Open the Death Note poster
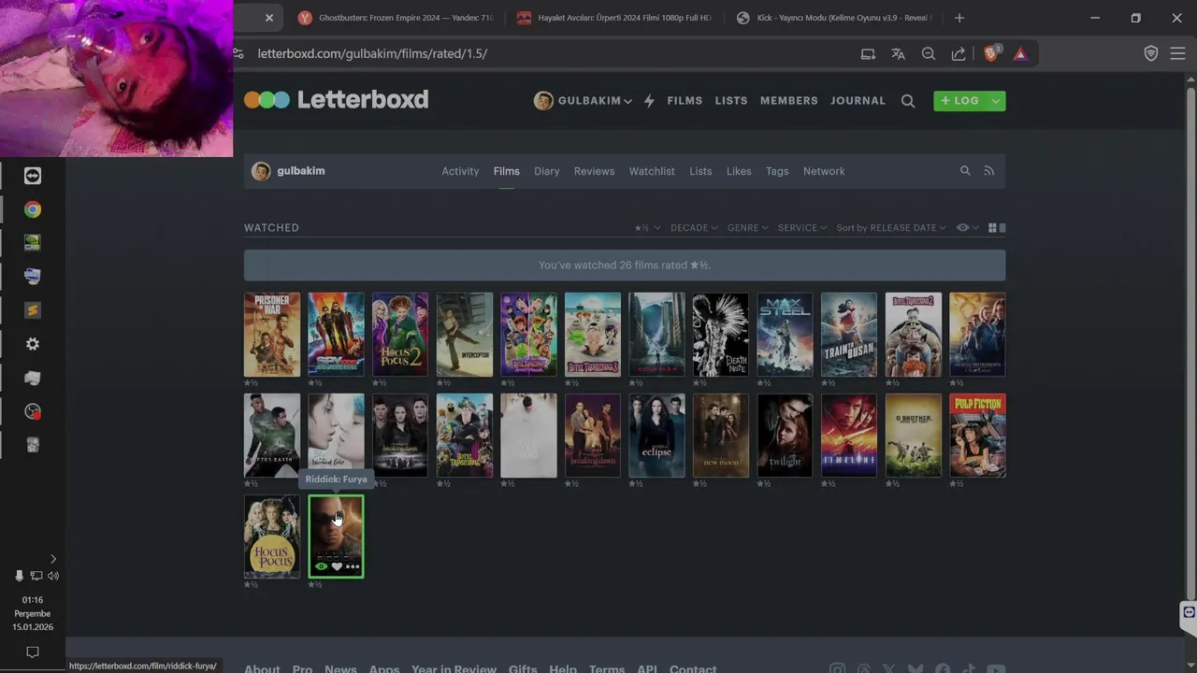This screenshot has height=673, width=1197. click(721, 335)
